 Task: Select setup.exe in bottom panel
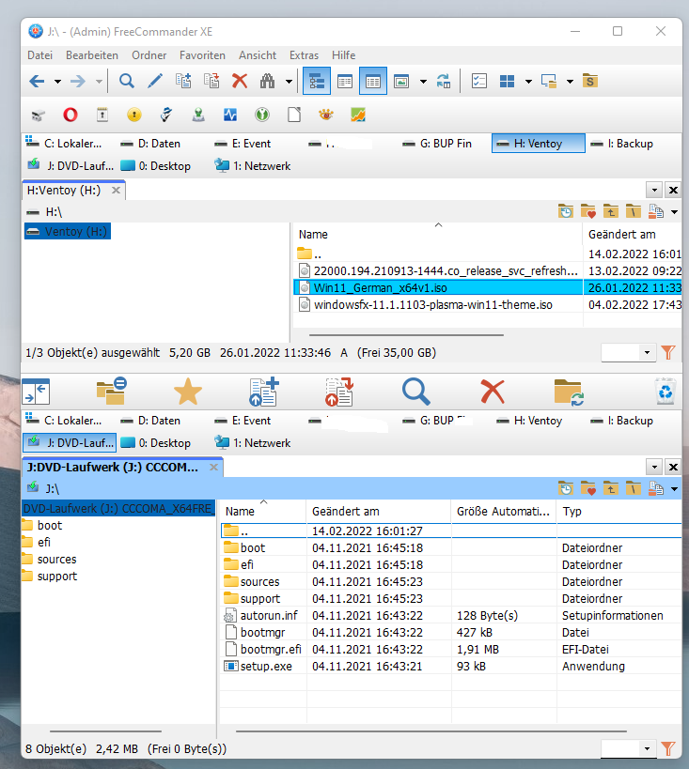(x=266, y=667)
